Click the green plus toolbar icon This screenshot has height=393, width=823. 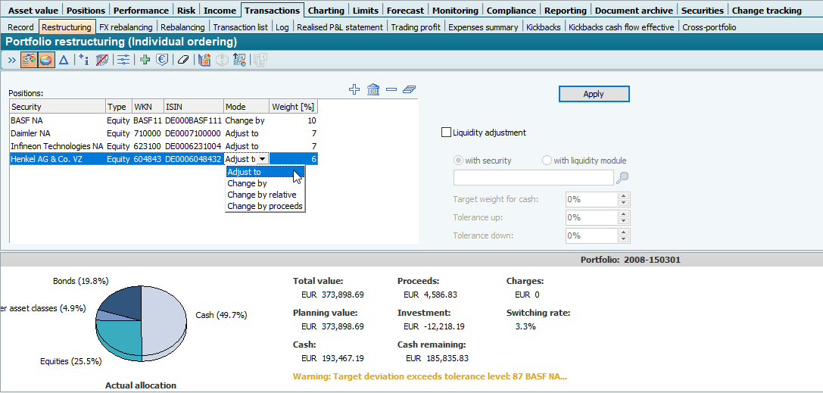[x=145, y=60]
